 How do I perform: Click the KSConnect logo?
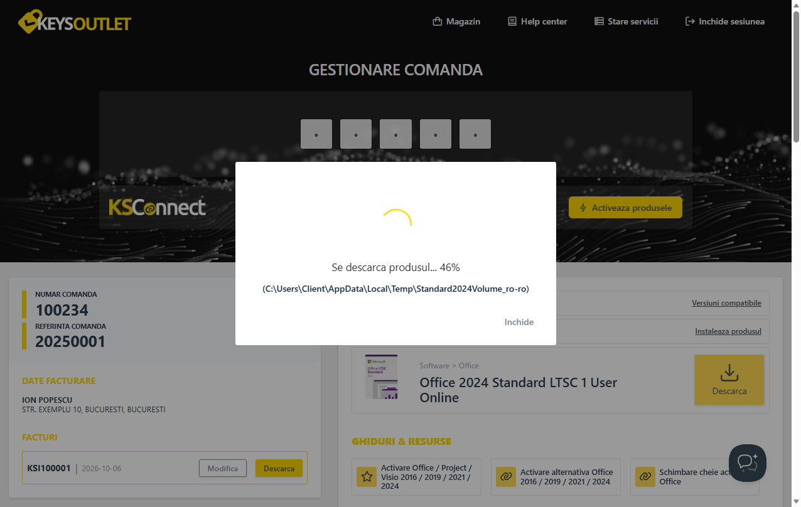[x=157, y=207]
